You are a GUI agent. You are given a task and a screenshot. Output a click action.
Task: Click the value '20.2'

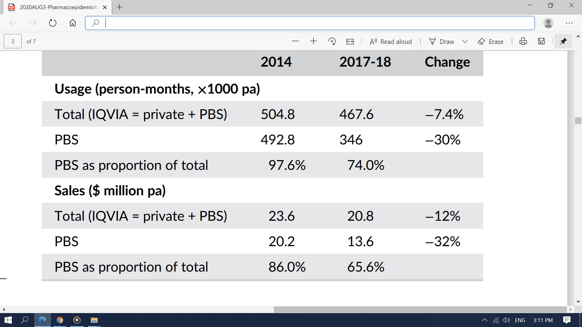[x=281, y=242]
